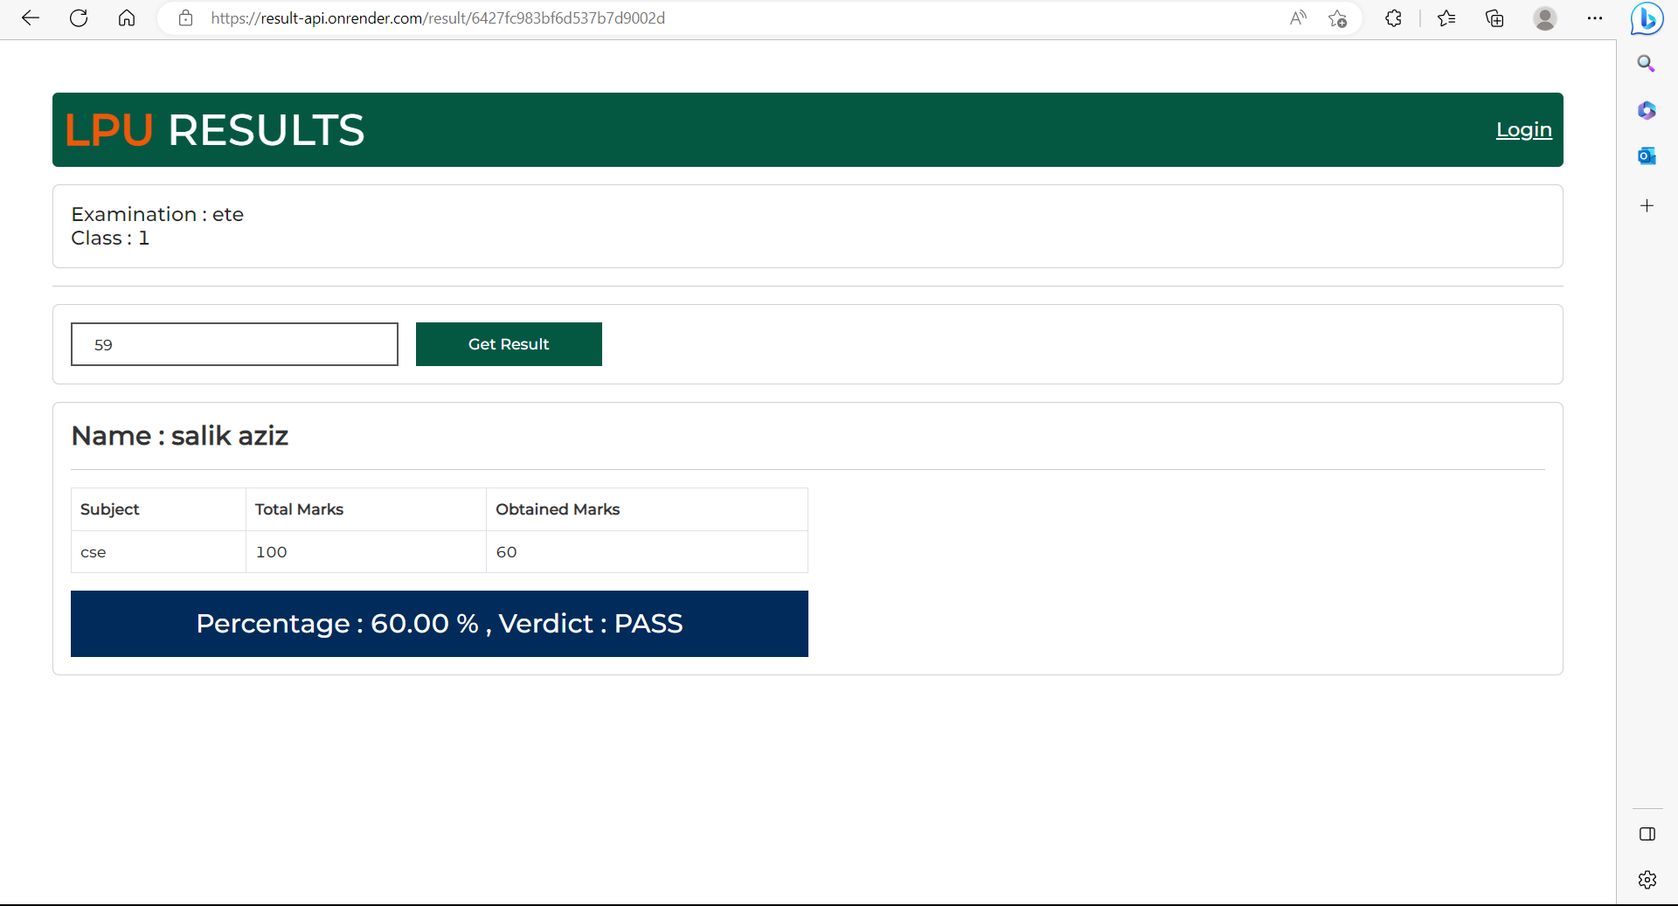Toggle the side pane open
1678x906 pixels.
[x=1647, y=834]
